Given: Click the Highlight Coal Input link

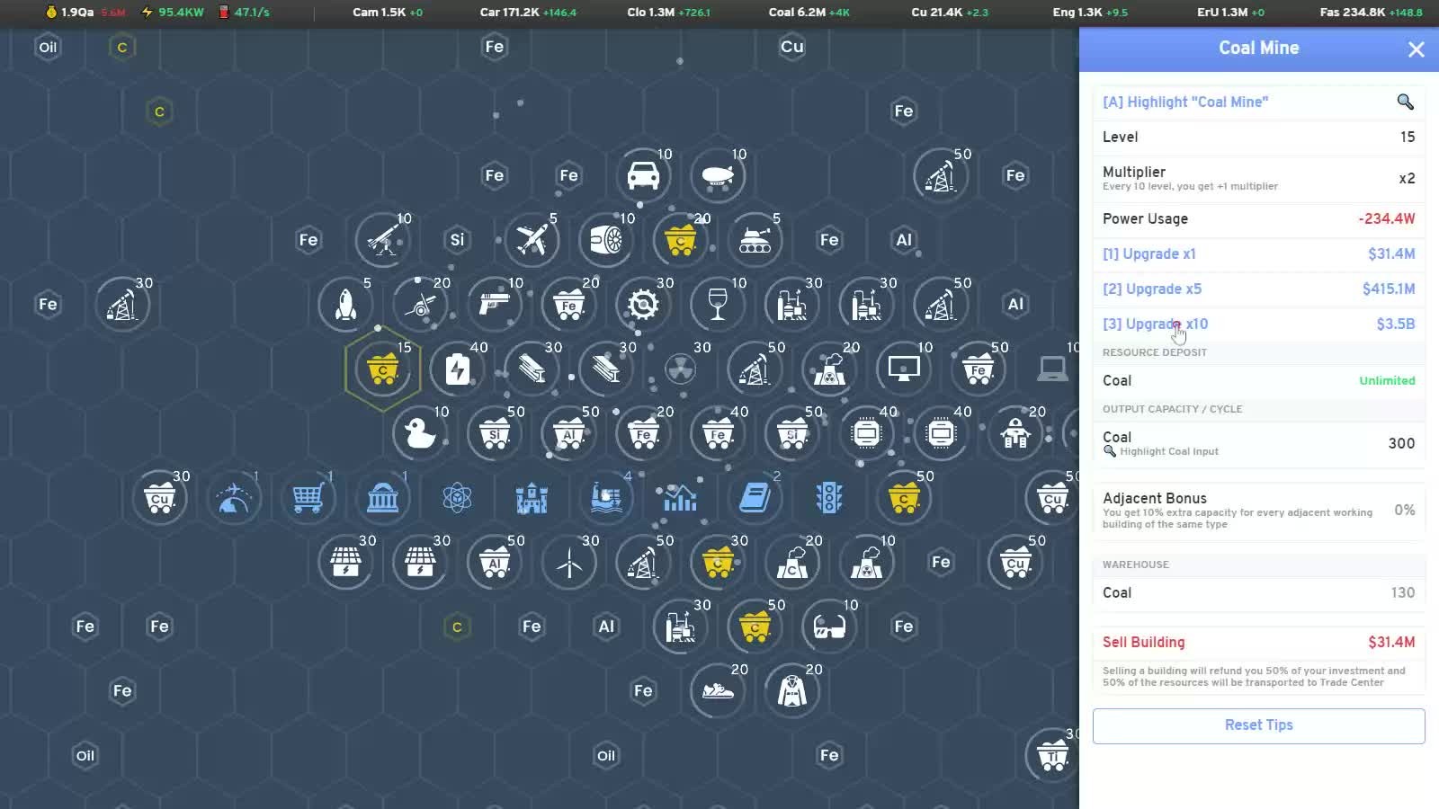Looking at the screenshot, I should click(1168, 451).
